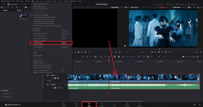Viewport: 203px width, 107px height.
Task: Open the Mixer panel button
Action: click(x=170, y=4)
